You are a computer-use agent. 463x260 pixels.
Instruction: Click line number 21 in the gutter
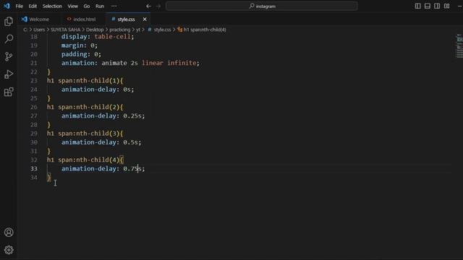(x=34, y=63)
